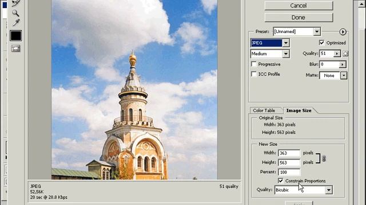
Task: Click the '51 quality' status text
Action: [229, 186]
